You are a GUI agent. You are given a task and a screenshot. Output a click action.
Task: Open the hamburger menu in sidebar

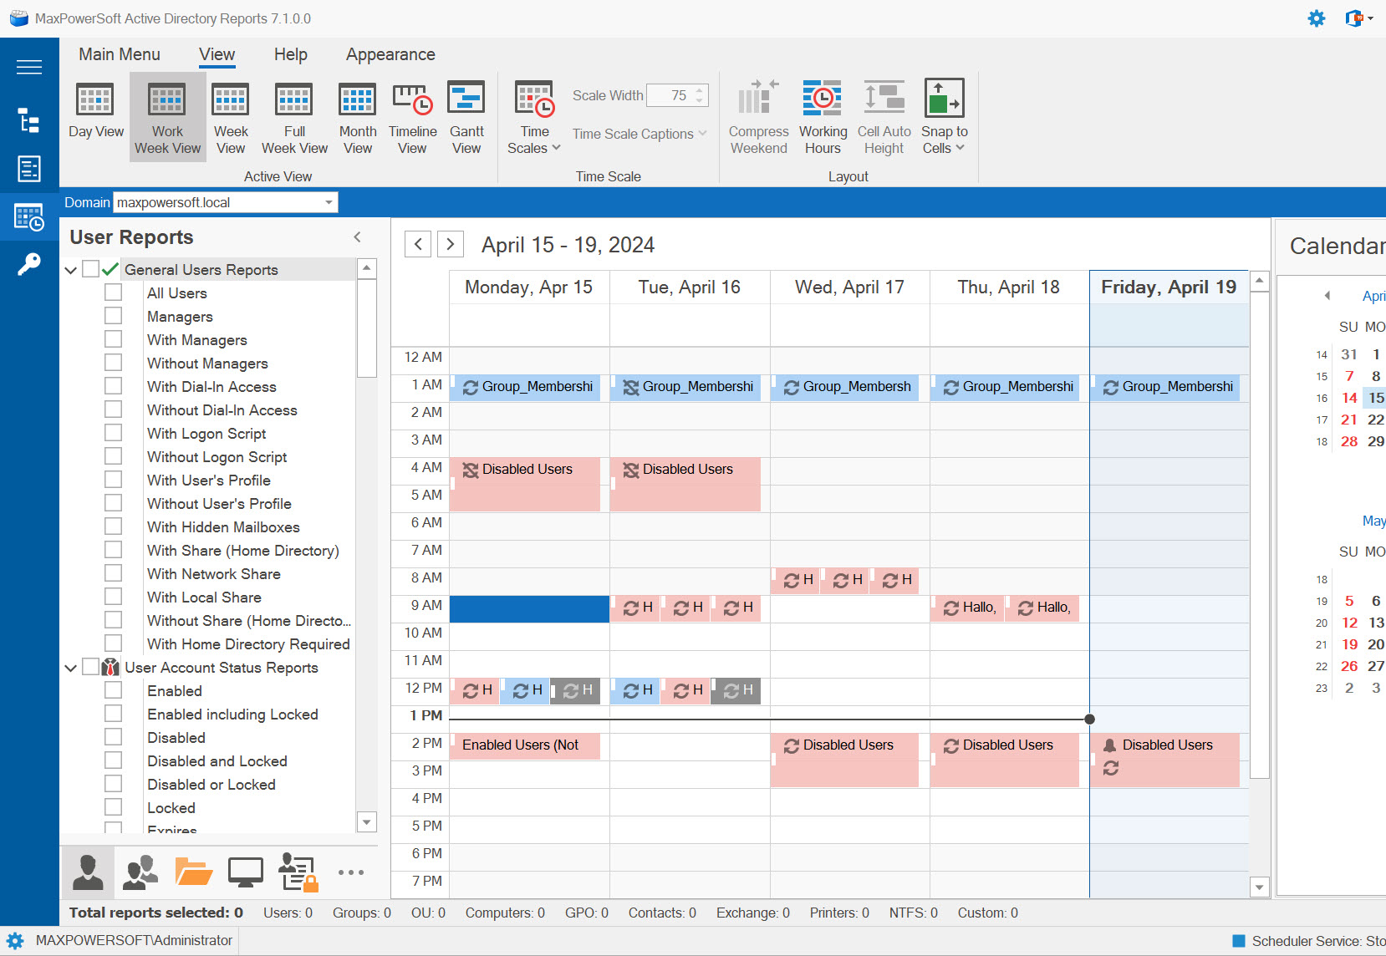(x=29, y=67)
